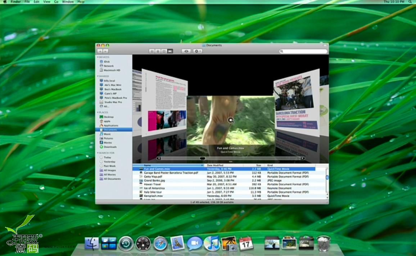The height and width of the screenshot is (256, 416).
Task: Open iTunes from the Dock
Action: click(212, 243)
